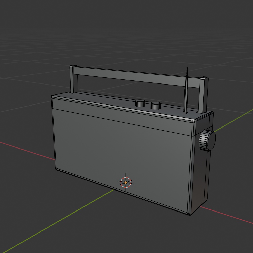This screenshot has height=253, width=253.
Task: Select the left knob on radio top
Action: (x=140, y=103)
